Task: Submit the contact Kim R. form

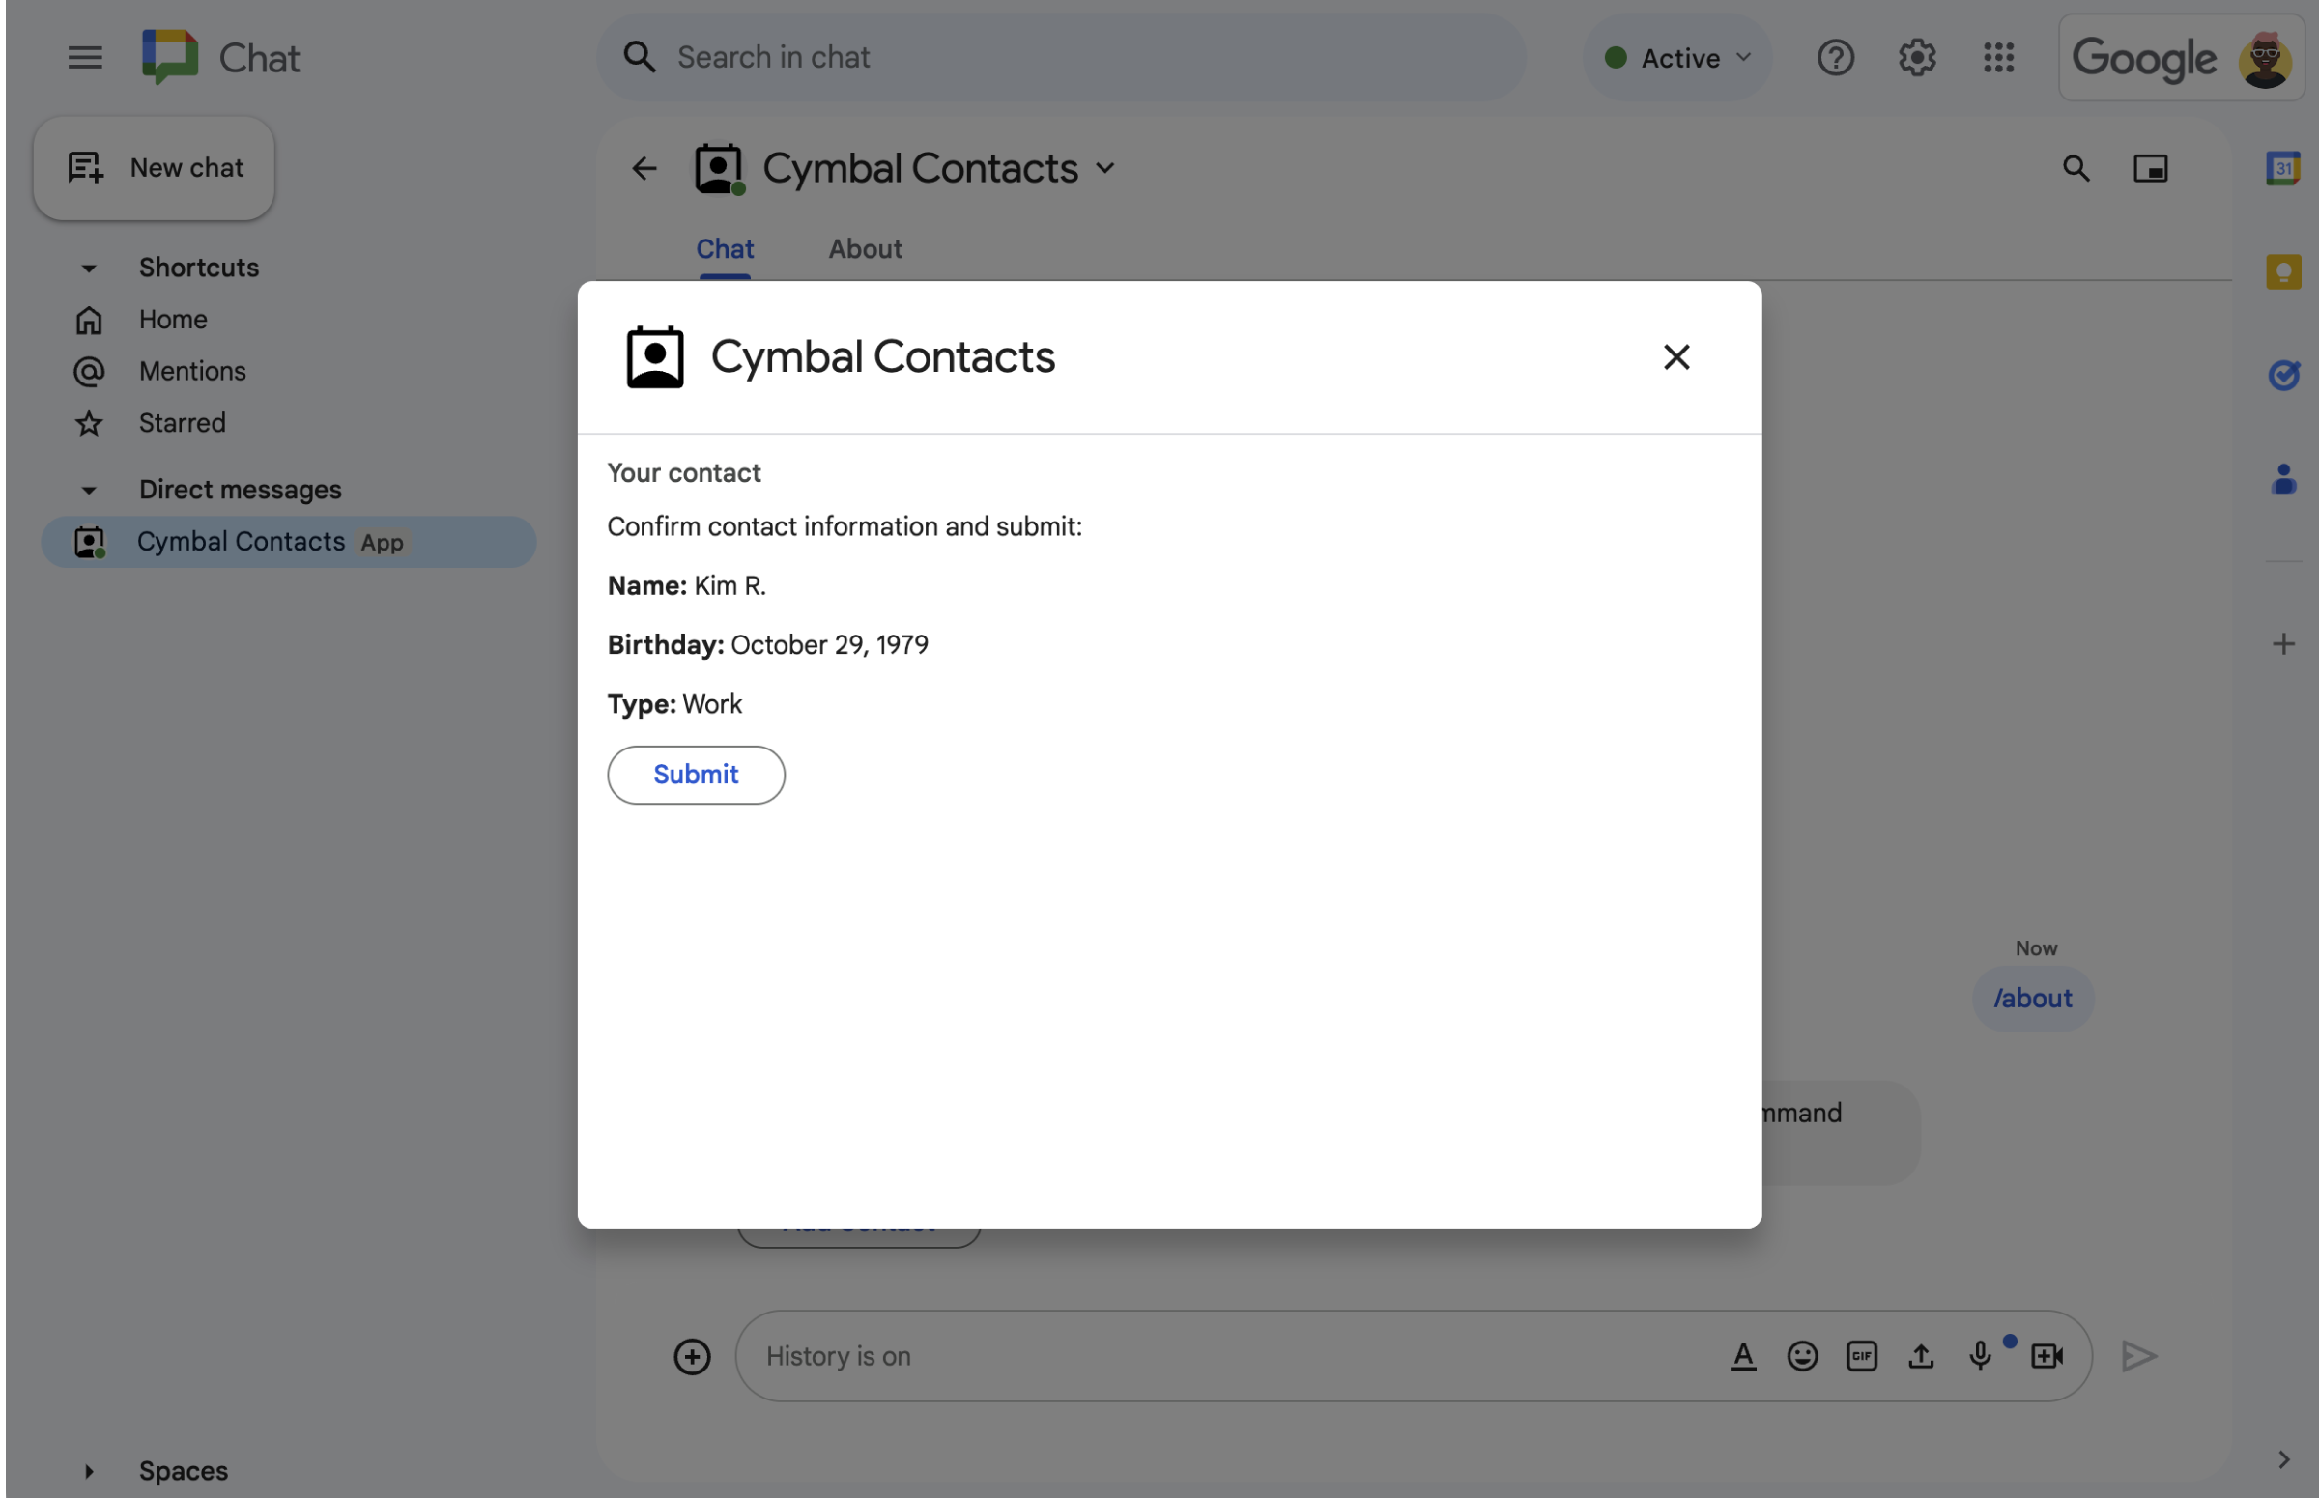Action: (695, 774)
